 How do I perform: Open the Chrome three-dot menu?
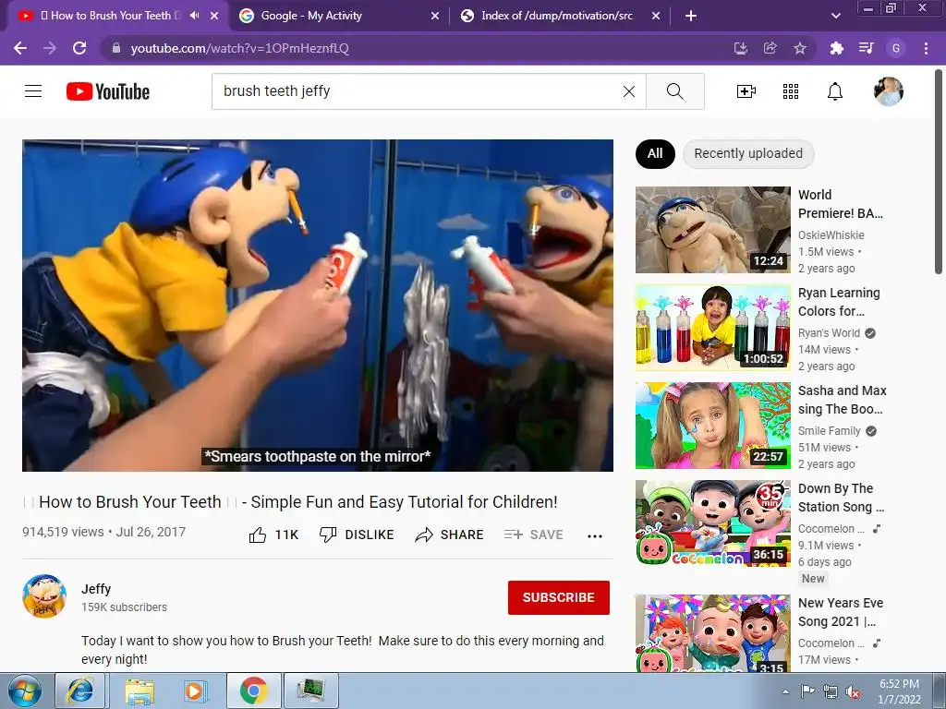[926, 48]
